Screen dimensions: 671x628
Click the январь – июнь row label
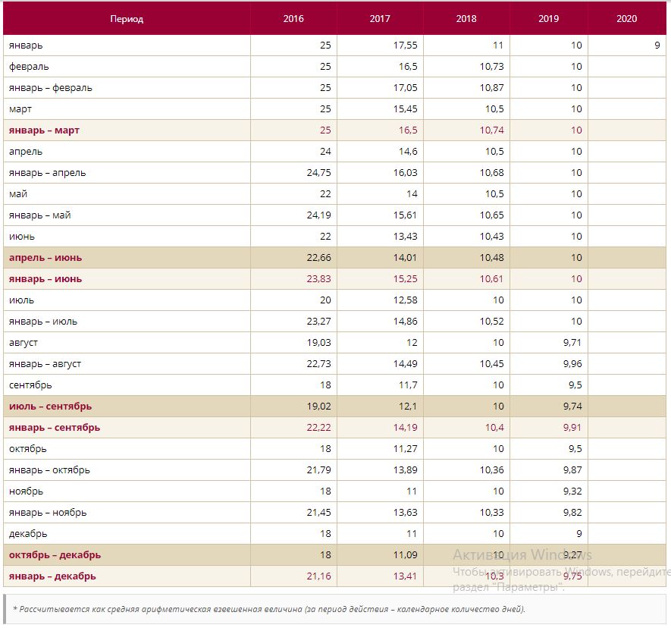coord(45,279)
